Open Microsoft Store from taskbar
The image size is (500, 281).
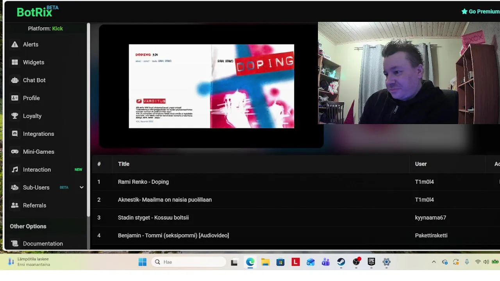(280, 262)
